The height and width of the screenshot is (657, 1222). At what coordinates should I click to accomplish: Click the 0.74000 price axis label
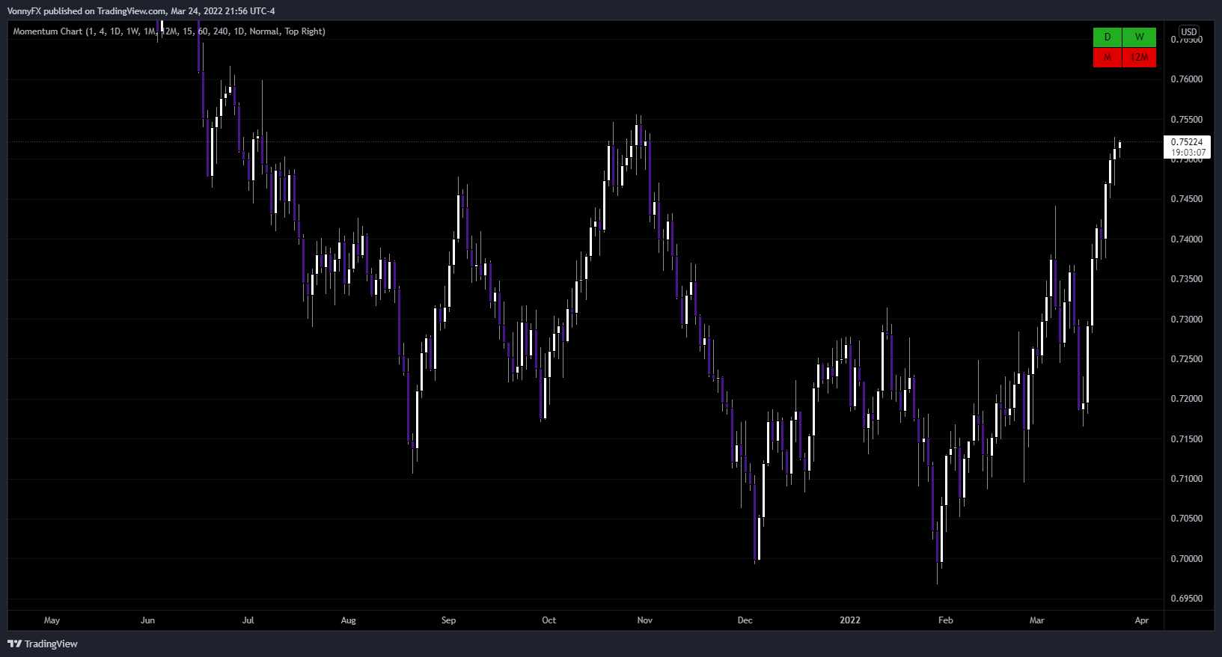coord(1187,239)
